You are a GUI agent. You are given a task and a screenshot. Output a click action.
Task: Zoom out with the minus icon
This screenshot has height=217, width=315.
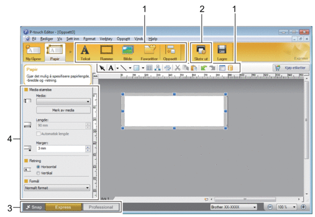pyautogui.click(x=270, y=207)
